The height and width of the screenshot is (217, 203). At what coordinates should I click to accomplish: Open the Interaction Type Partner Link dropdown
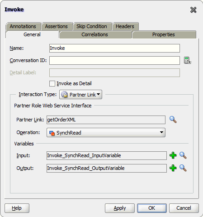(x=80, y=95)
